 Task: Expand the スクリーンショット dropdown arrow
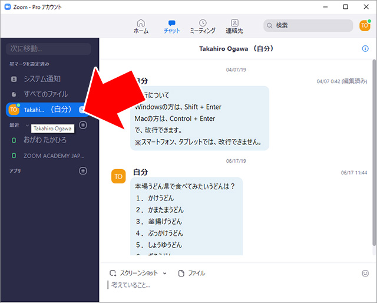click(x=165, y=274)
